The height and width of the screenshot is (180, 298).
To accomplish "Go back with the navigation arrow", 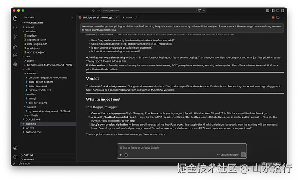I will [94, 11].
